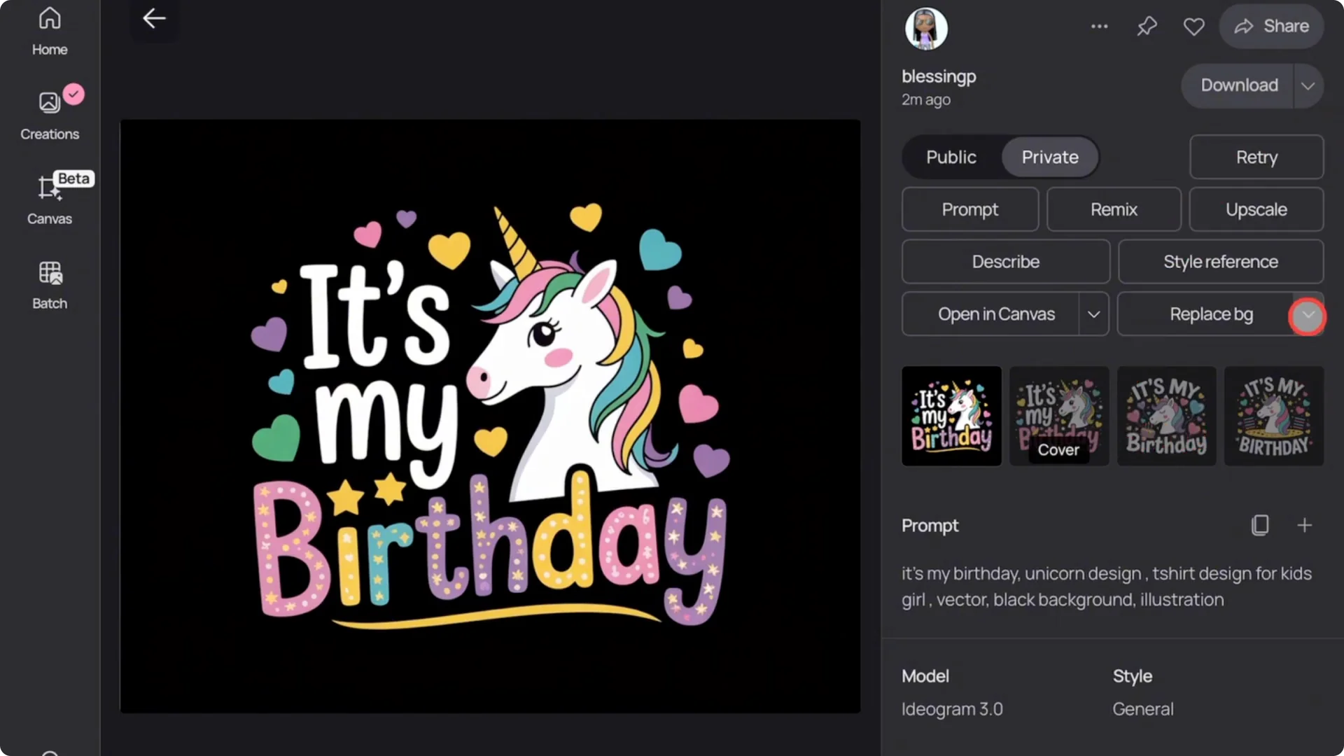Open the three-dot more options menu
Viewport: 1344px width, 756px height.
[x=1099, y=27]
